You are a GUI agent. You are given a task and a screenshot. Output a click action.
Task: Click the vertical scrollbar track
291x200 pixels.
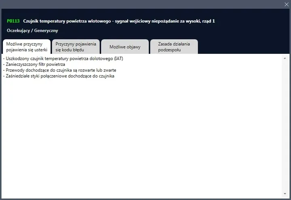tap(285, 125)
